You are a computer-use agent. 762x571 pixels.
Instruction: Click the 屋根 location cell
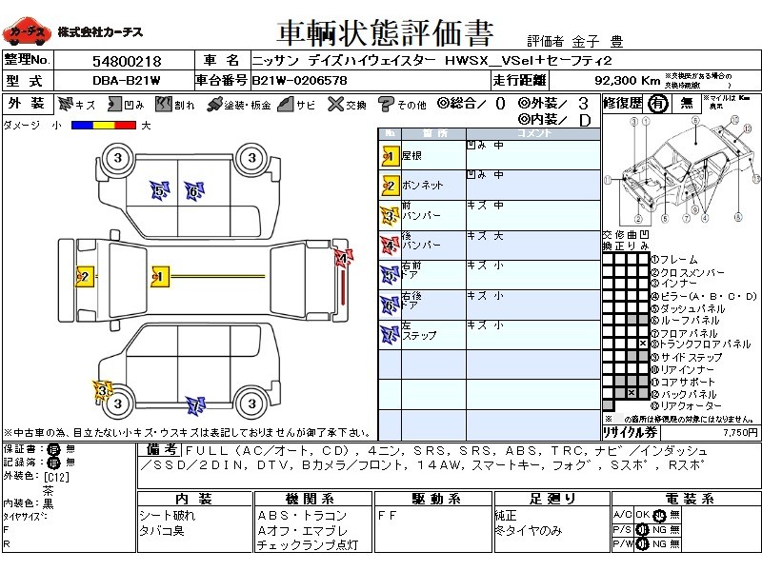point(433,156)
